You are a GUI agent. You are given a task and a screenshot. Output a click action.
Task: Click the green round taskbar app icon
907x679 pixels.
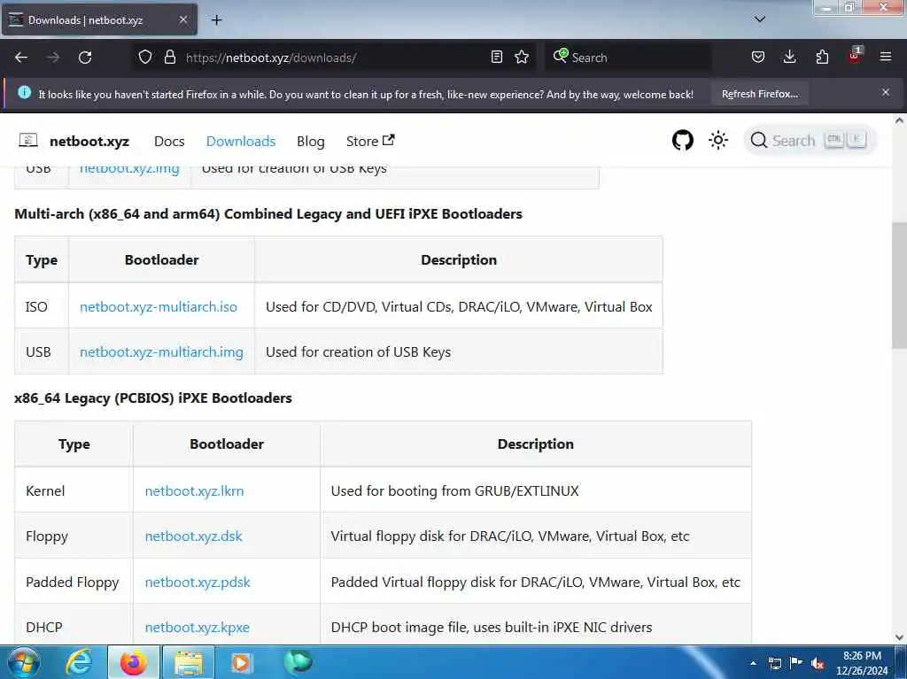click(x=298, y=661)
